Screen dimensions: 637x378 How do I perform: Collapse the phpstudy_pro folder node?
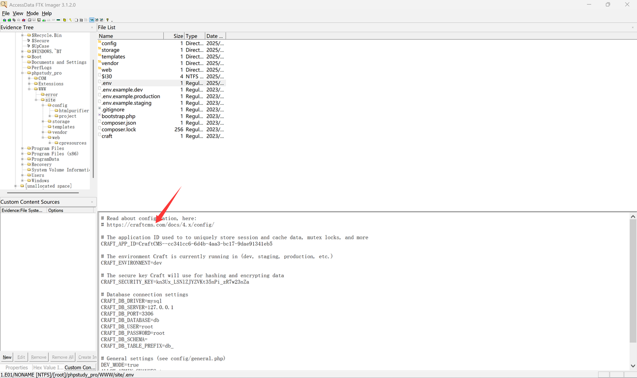coord(22,73)
